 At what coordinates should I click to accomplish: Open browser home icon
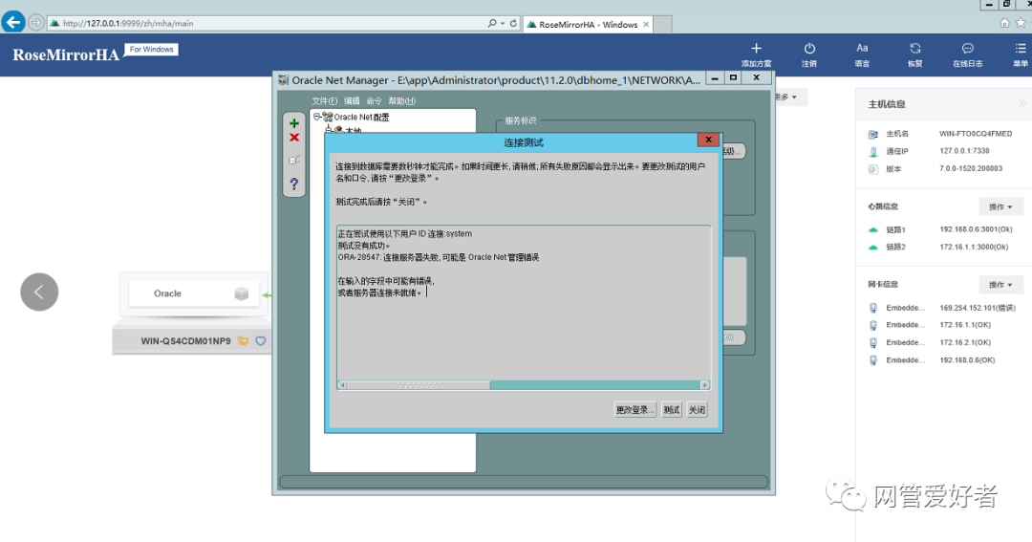[1004, 23]
